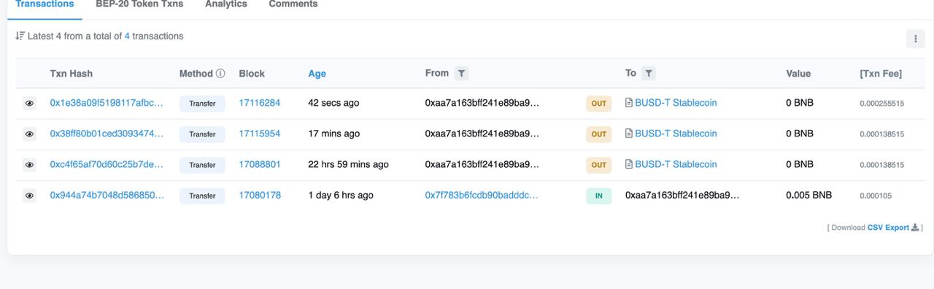934x289 pixels.
Task: Click the IN badge in 1 day 6 hrs row
Action: coord(599,196)
